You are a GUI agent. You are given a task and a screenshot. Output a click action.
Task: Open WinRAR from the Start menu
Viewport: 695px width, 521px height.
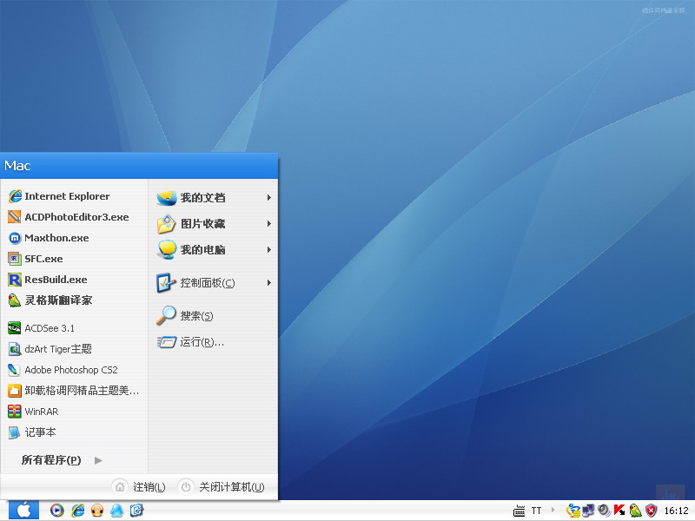pos(75,411)
